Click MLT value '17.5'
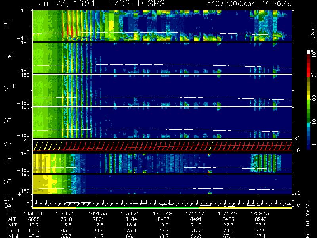Screen dimensions: 317x238 [99, 225]
